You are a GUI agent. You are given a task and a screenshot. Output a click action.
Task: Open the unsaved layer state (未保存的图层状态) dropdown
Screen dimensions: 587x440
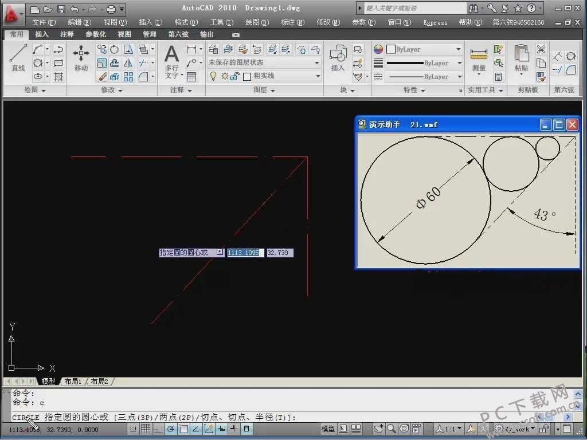[264, 62]
